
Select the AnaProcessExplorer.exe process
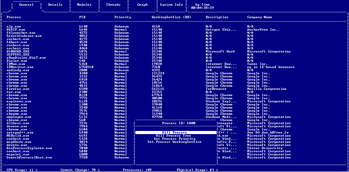29,148
